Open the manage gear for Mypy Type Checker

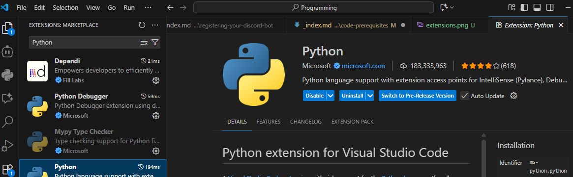(156, 151)
